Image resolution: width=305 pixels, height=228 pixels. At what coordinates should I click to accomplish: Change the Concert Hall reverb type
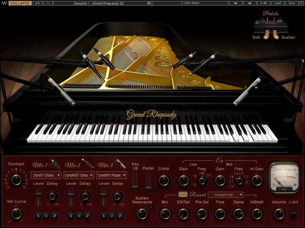[226, 195]
